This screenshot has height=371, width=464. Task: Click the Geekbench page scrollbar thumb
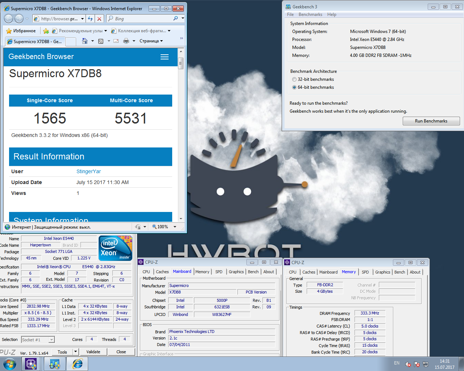click(181, 63)
